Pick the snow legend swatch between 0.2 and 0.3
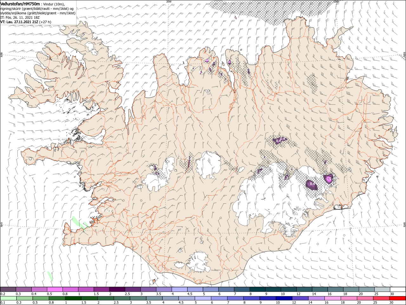Viewport: 406px width, 305px height. coord(8,289)
